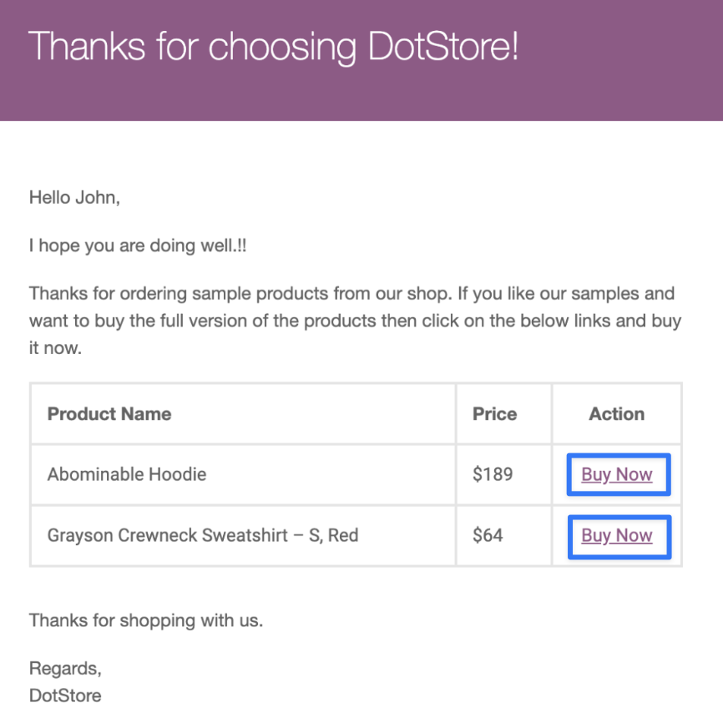Screen dimensions: 723x728
Task: Click the 'it now.' paragraph ending line
Action: tap(55, 348)
